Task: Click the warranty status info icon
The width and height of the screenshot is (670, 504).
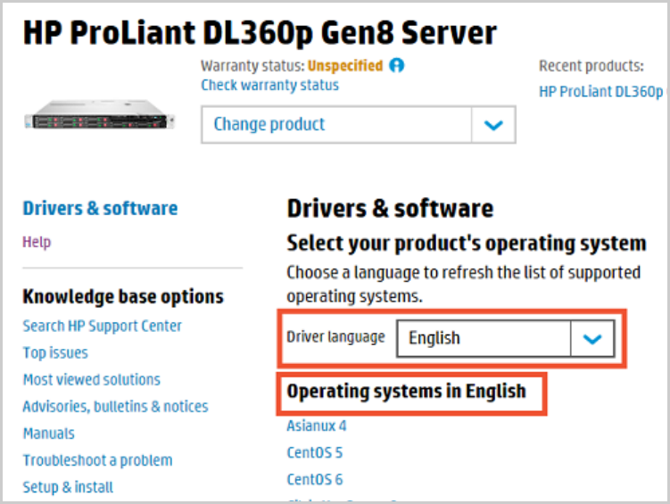Action: tap(397, 66)
